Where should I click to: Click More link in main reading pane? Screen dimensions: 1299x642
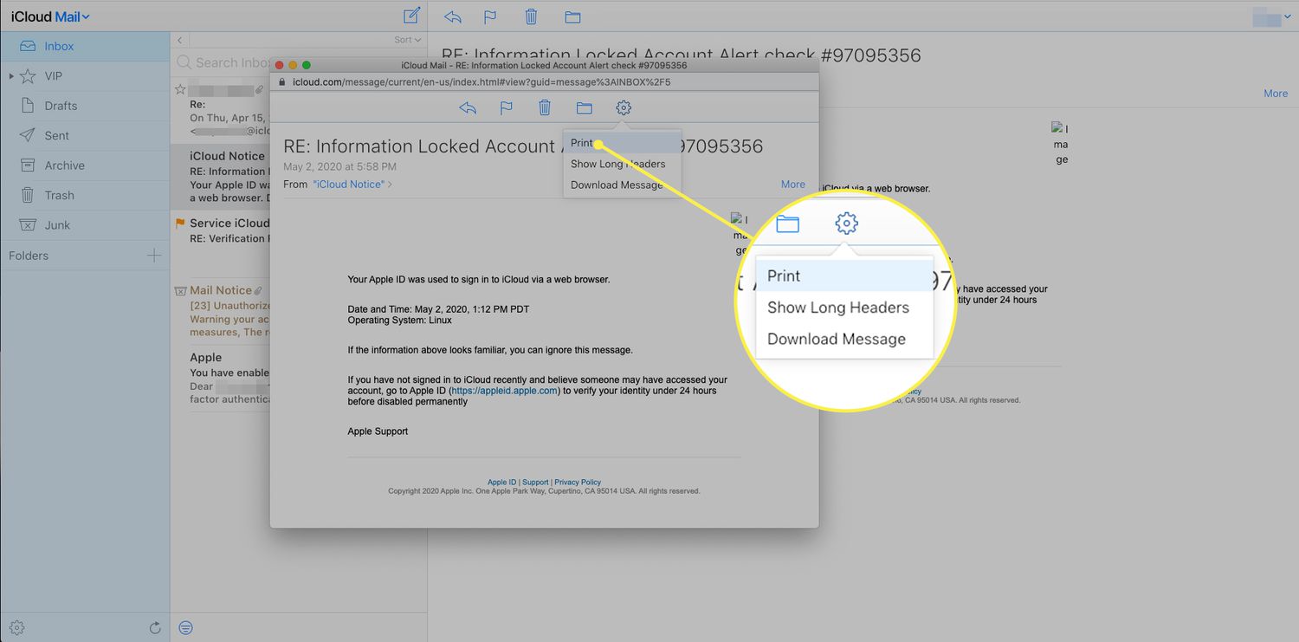1276,93
